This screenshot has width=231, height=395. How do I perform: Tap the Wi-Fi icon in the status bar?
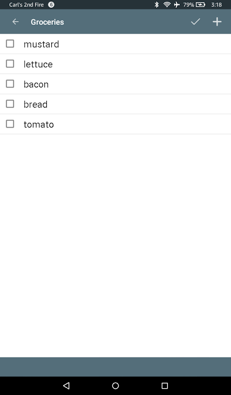tap(166, 4)
